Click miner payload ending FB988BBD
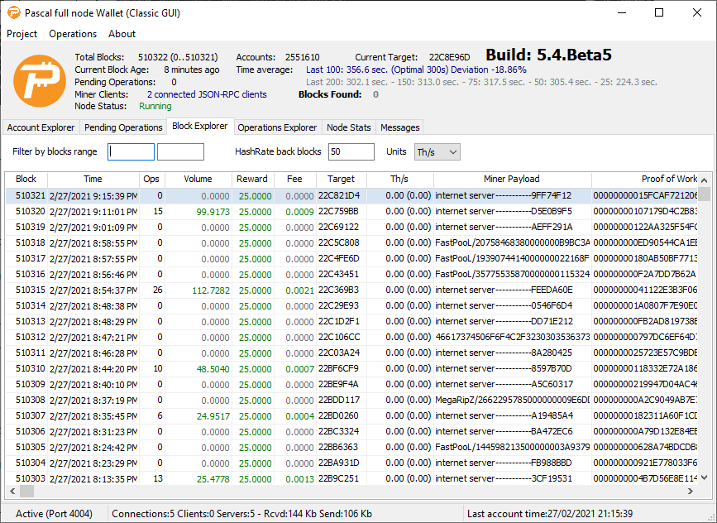This screenshot has height=523, width=717. (x=512, y=463)
